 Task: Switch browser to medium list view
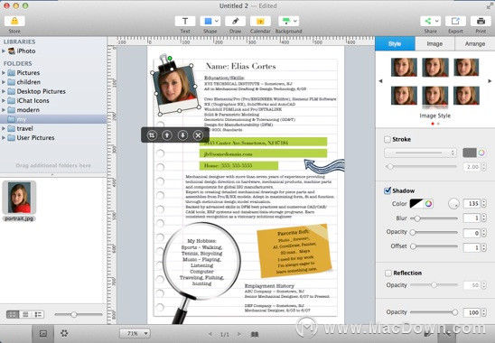tap(25, 314)
